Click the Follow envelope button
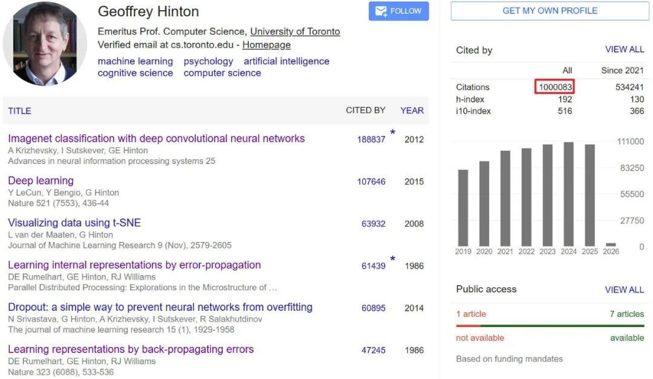Viewport: 653px width, 379px height. click(x=398, y=11)
